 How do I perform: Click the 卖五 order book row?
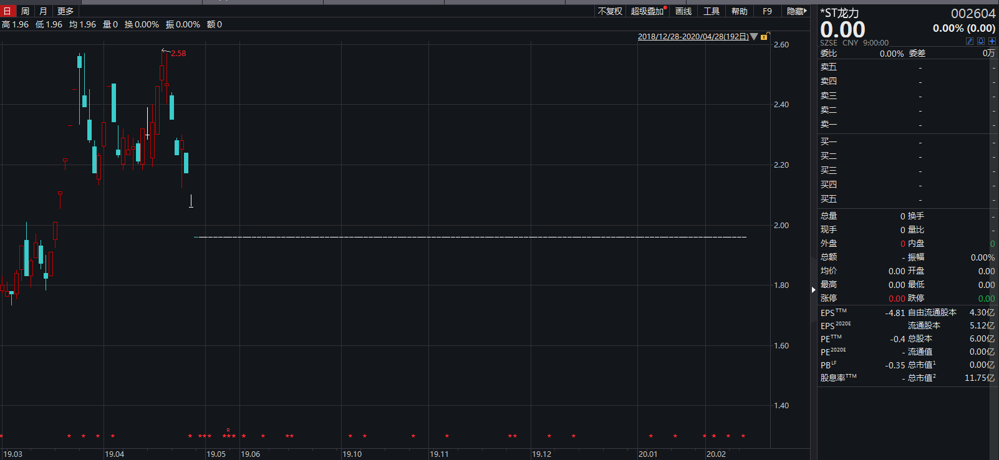(908, 67)
